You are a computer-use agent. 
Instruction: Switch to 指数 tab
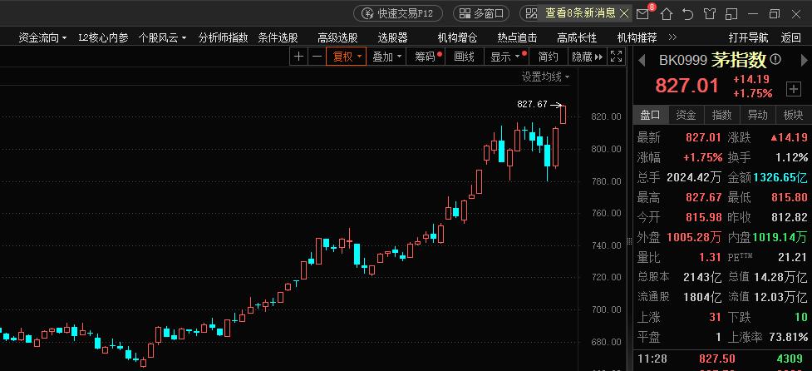pos(722,115)
